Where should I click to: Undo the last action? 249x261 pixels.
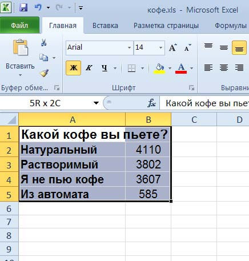click(x=38, y=7)
